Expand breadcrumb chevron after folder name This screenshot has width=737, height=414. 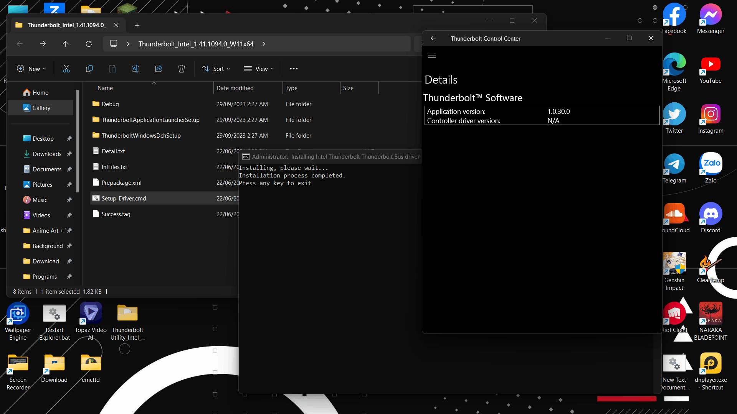click(264, 44)
